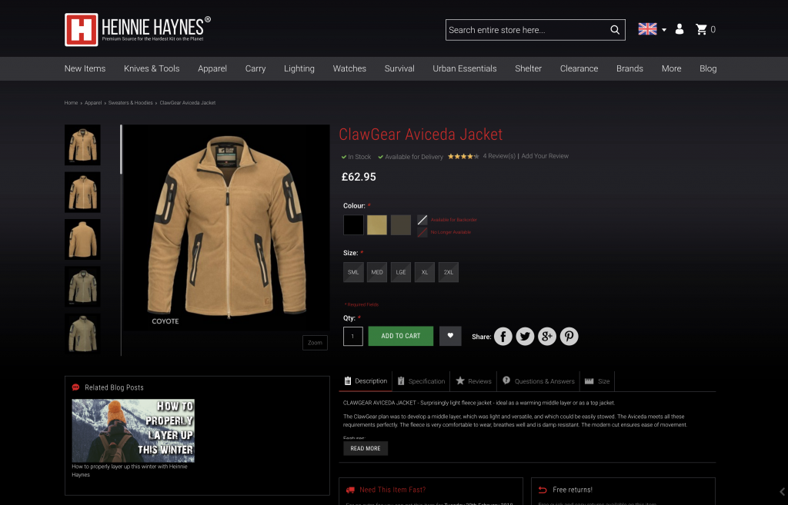Expand description with Read More

coord(366,448)
